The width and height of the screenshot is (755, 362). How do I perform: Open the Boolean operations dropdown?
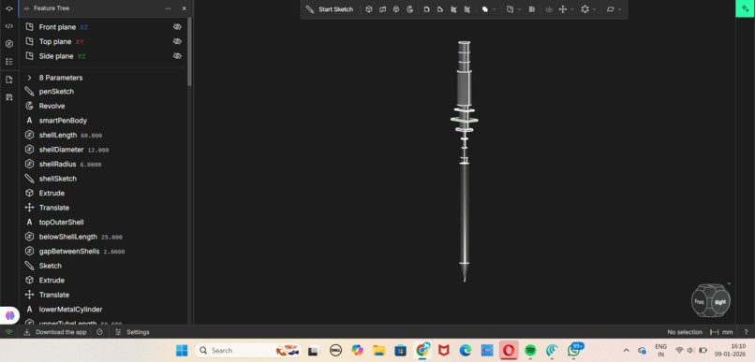495,9
